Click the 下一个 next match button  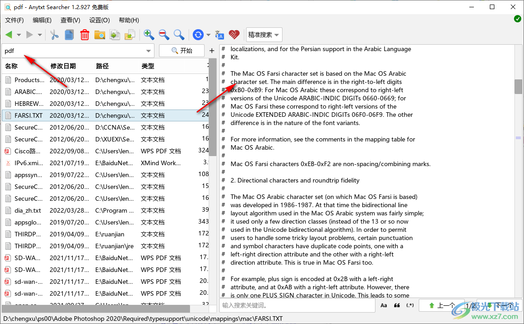[x=500, y=305]
